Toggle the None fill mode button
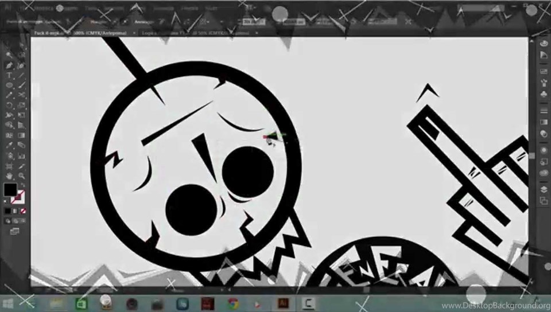 click(23, 211)
